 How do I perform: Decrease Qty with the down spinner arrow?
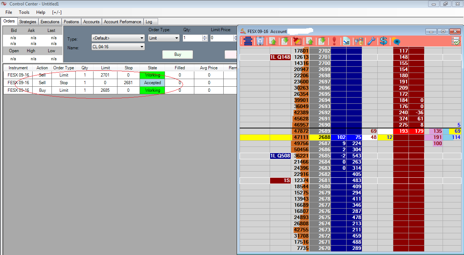(205, 40)
